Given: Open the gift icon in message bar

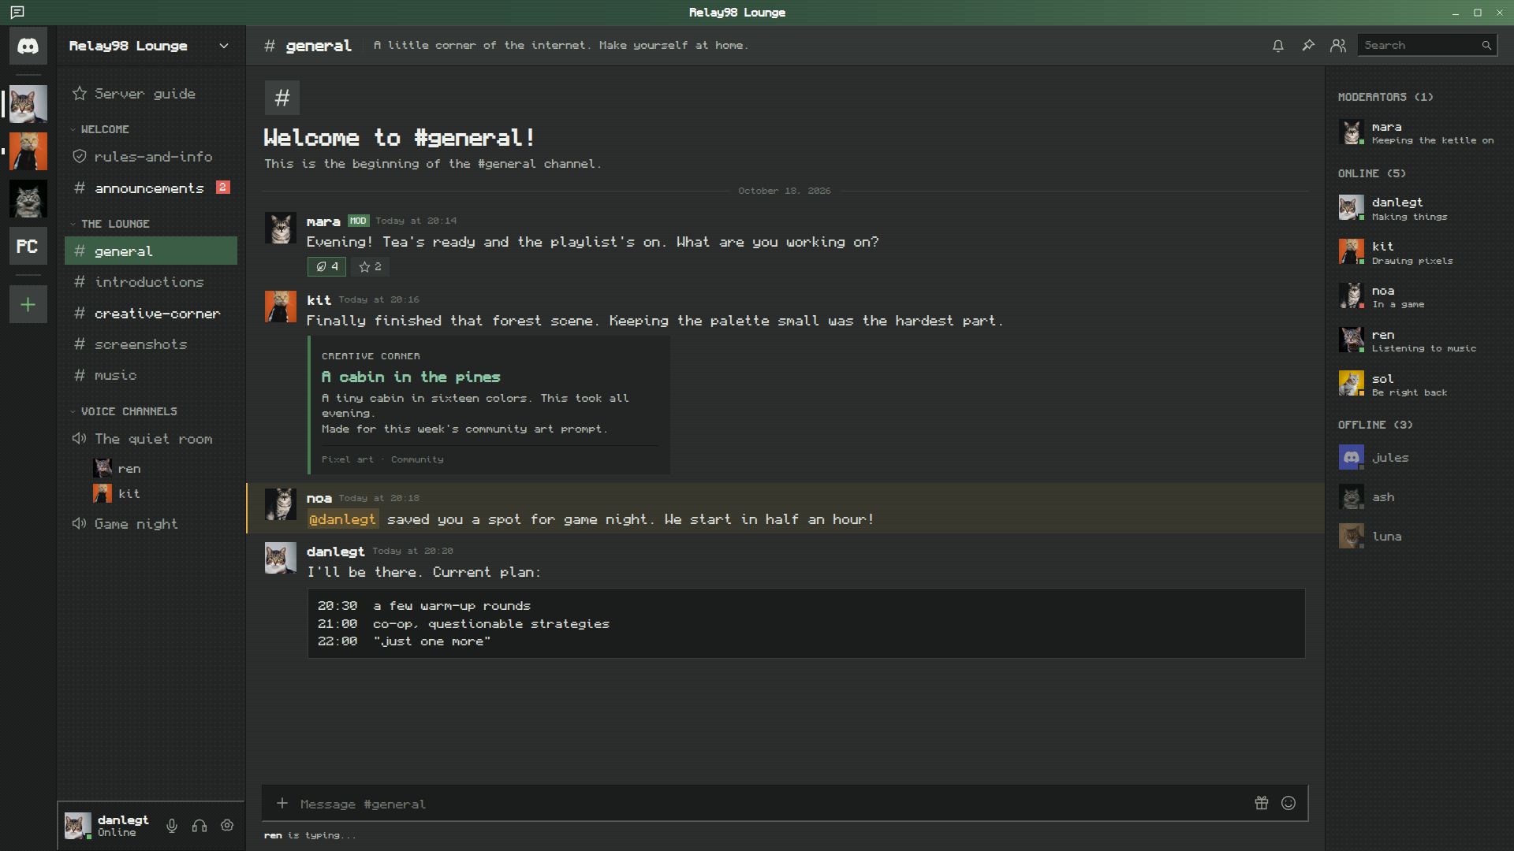Looking at the screenshot, I should coord(1262,803).
